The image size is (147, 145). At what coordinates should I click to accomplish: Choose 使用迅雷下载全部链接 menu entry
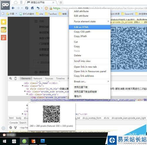(x=90, y=92)
